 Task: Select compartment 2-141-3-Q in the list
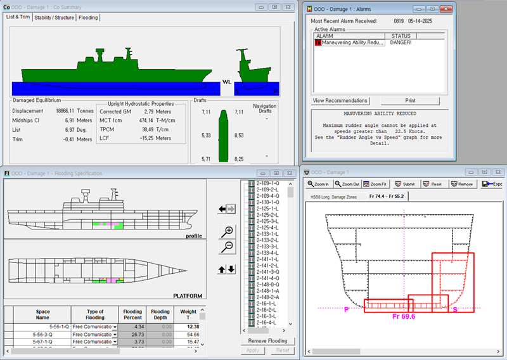click(x=266, y=271)
